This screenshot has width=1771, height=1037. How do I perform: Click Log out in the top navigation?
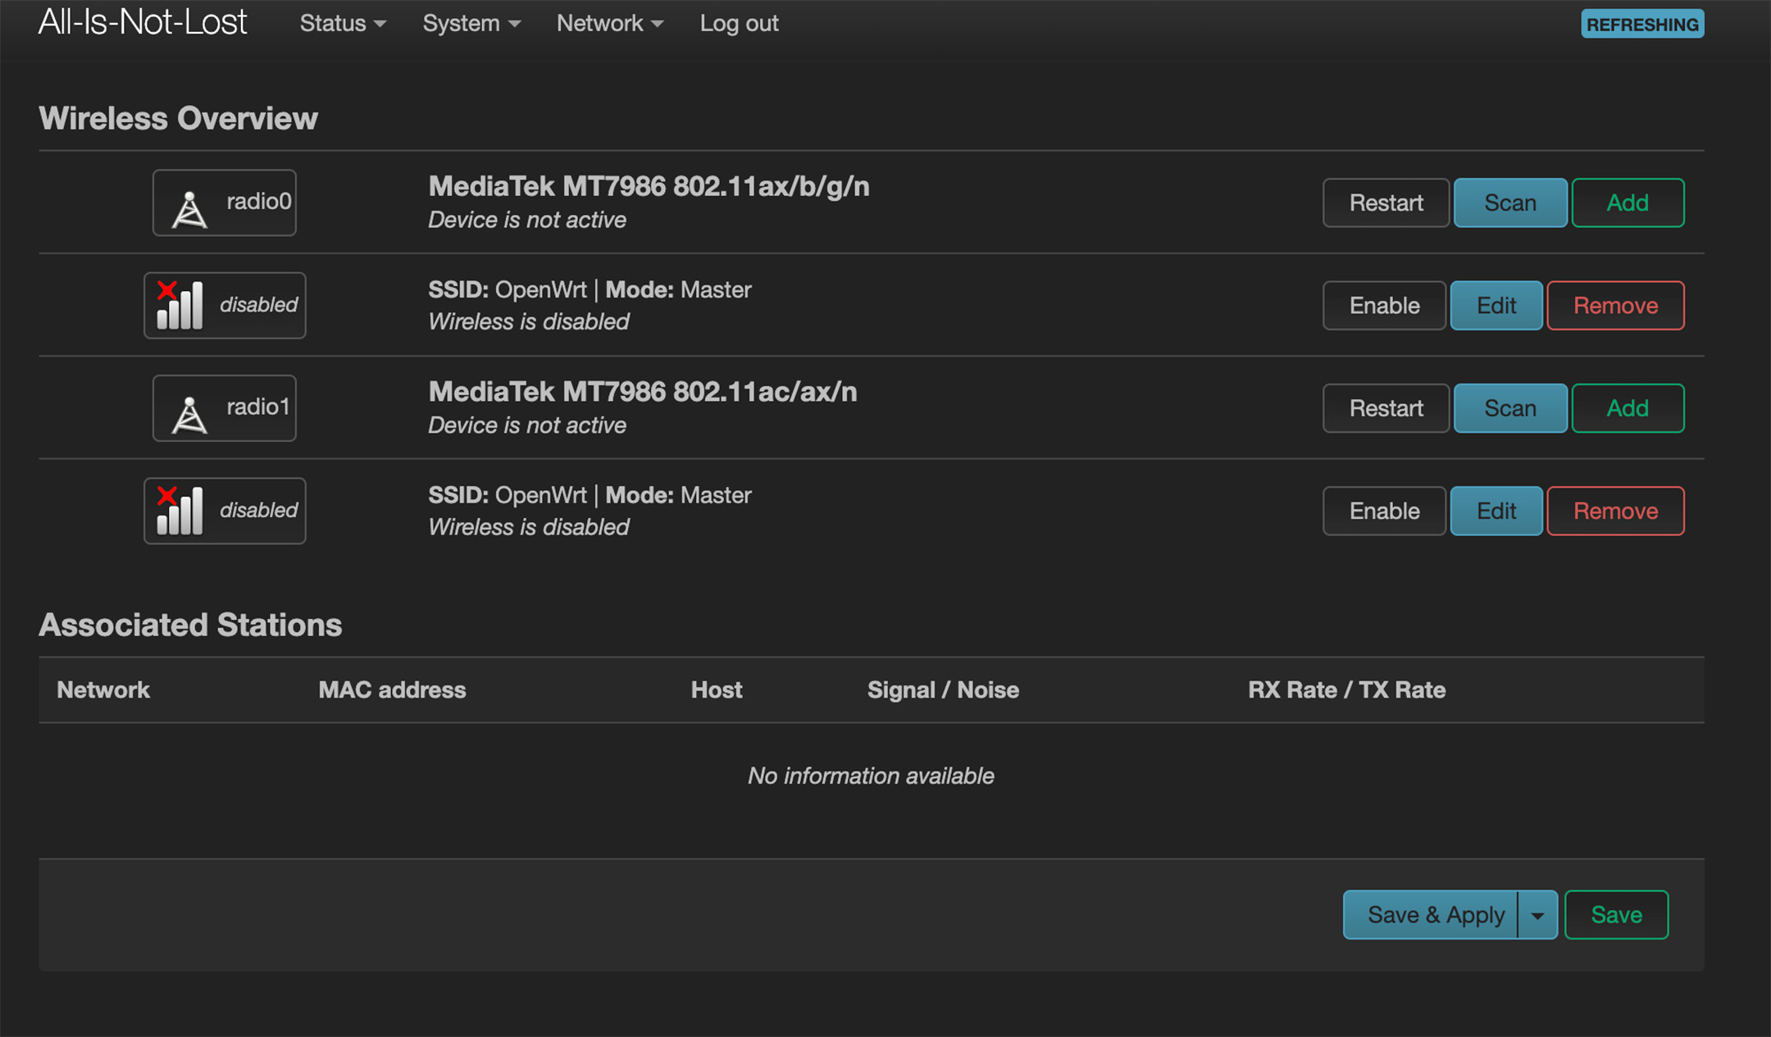click(x=739, y=23)
